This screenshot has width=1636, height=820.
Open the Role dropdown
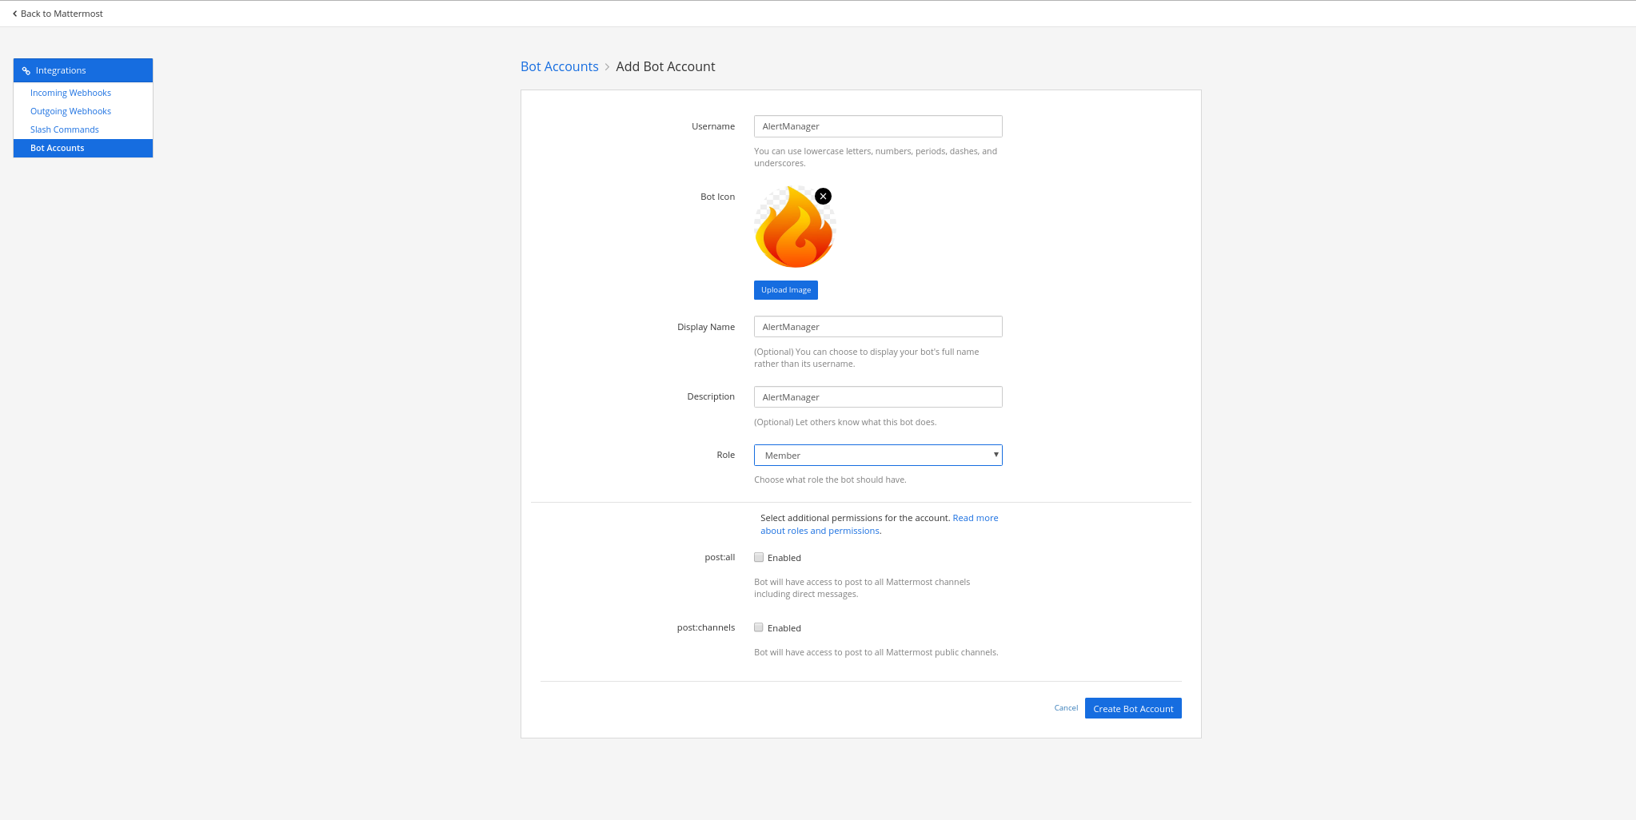click(x=877, y=456)
